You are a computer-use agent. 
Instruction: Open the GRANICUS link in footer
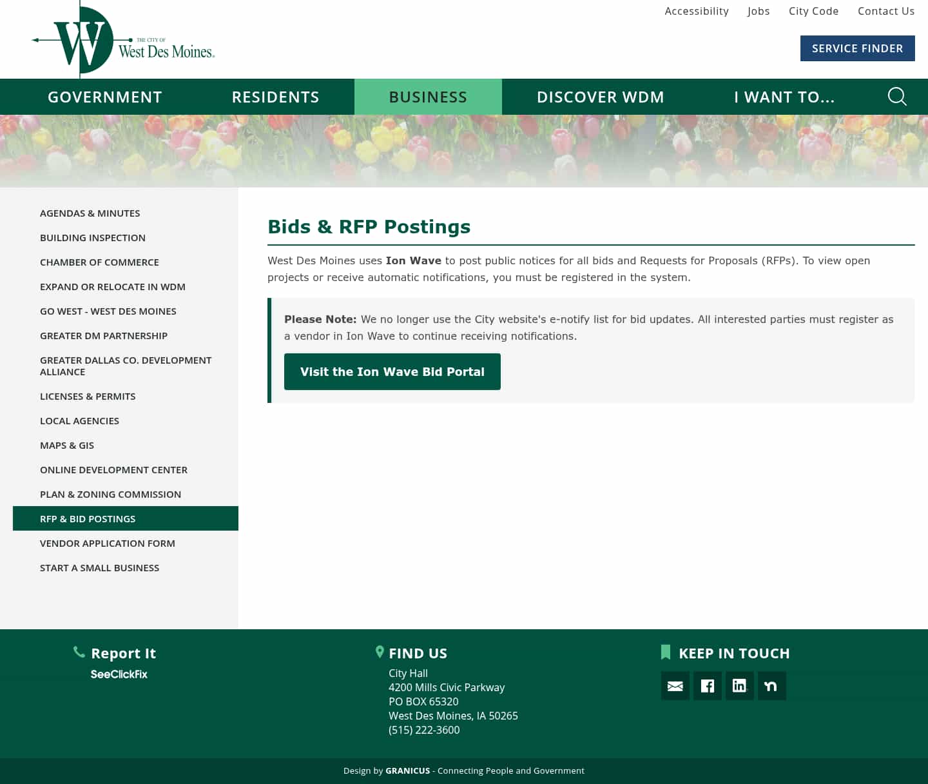point(407,770)
